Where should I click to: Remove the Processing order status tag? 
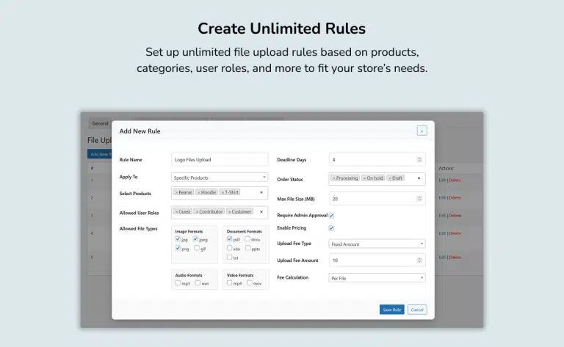[333, 178]
